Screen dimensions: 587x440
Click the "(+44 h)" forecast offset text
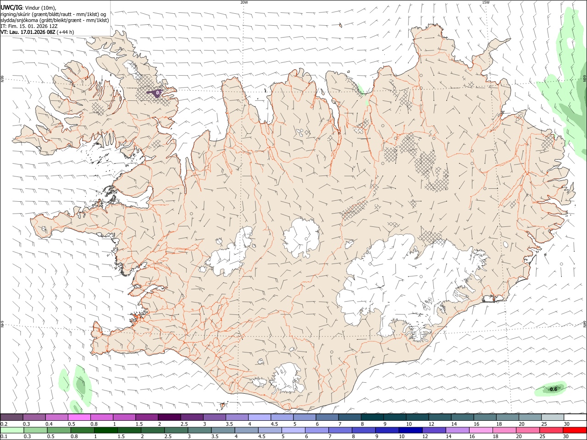pyautogui.click(x=66, y=32)
